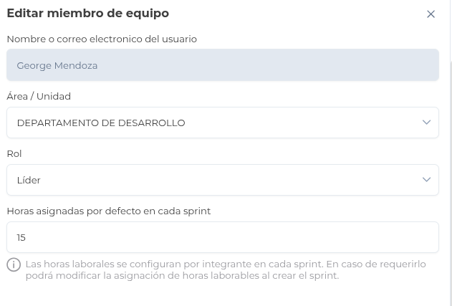Select the 'Rol' field label

coord(14,153)
